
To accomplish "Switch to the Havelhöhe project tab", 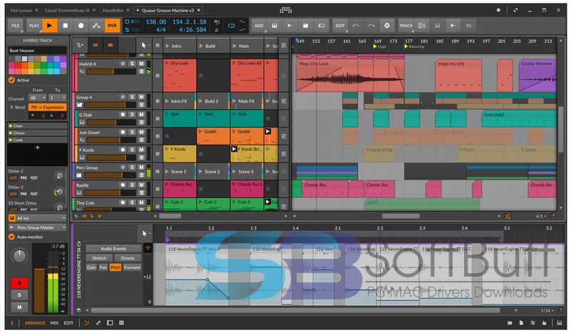I will (113, 11).
